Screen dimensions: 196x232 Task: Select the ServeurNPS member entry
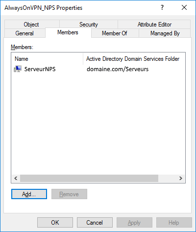[x=98, y=69]
